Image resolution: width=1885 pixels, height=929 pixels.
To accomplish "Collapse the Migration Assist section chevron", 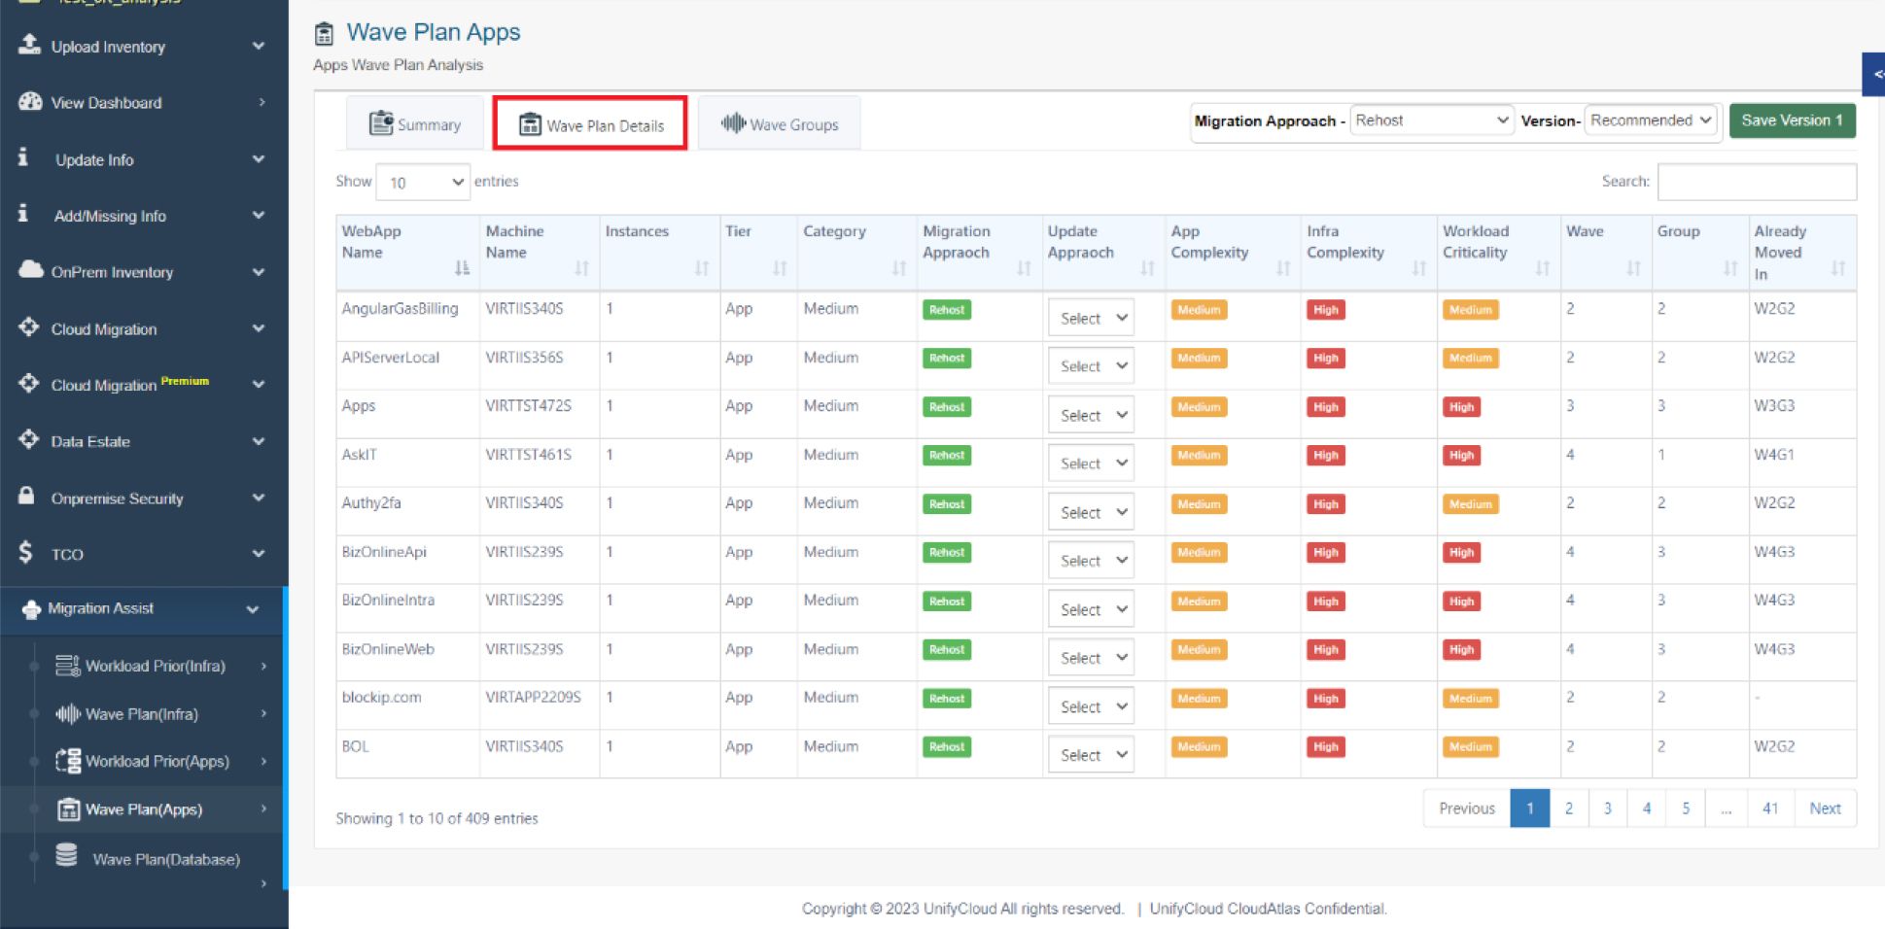I will (253, 609).
